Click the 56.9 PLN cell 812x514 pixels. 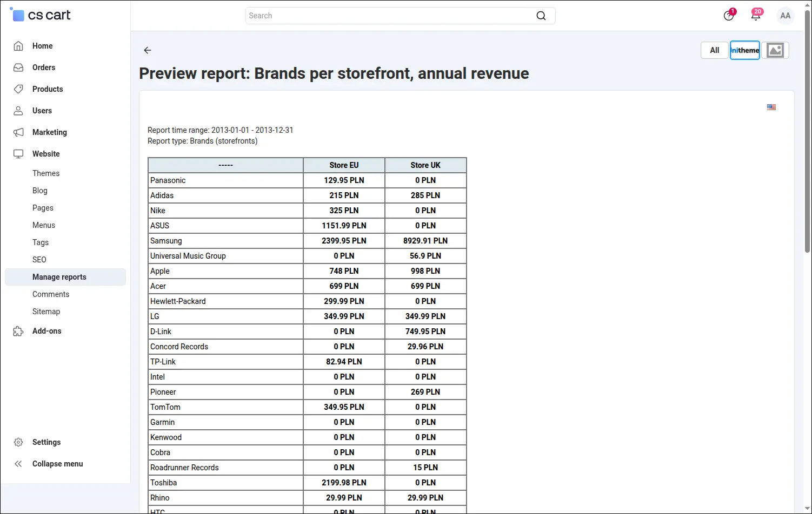425,256
